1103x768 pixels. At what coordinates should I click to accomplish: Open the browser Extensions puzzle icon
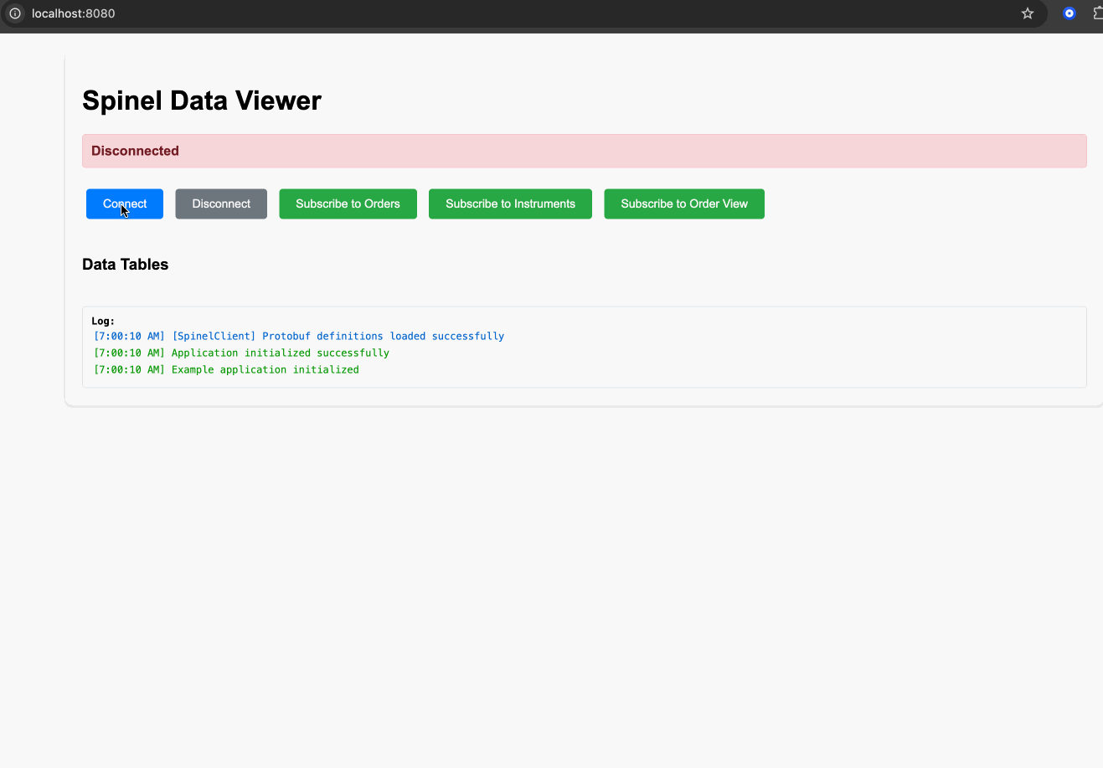tap(1097, 13)
